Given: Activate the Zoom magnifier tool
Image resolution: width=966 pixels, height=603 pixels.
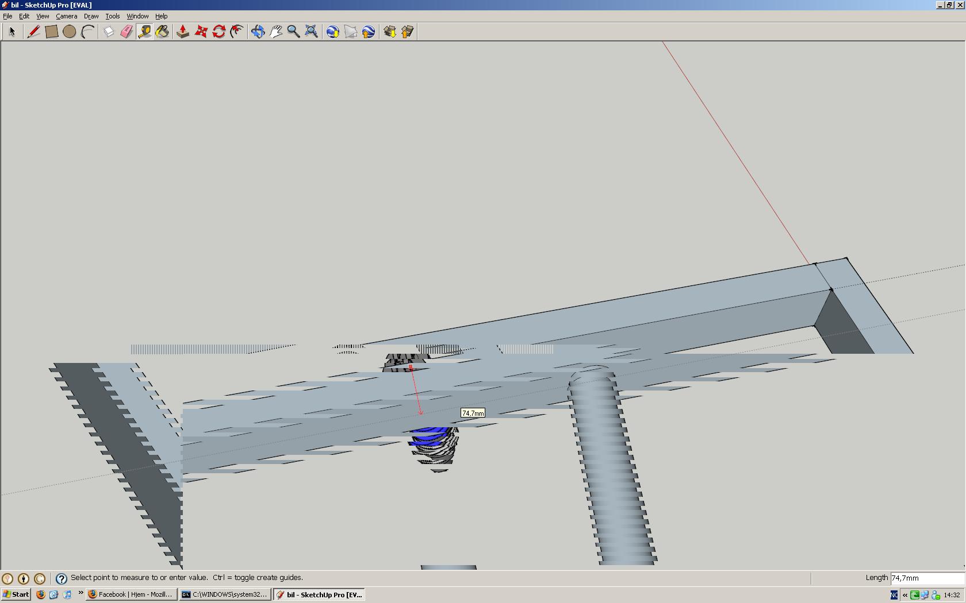Looking at the screenshot, I should click(x=293, y=32).
